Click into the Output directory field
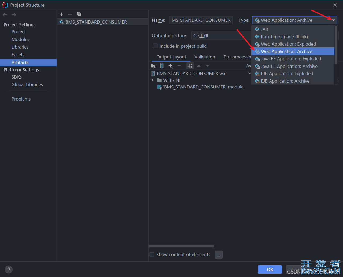 click(221, 36)
